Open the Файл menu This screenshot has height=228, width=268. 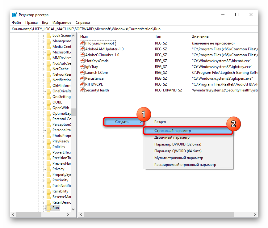coord(17,23)
